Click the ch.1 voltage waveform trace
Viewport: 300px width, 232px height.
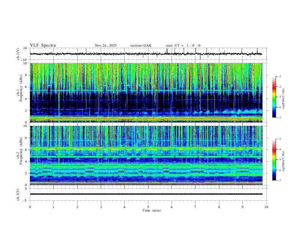coord(146,54)
